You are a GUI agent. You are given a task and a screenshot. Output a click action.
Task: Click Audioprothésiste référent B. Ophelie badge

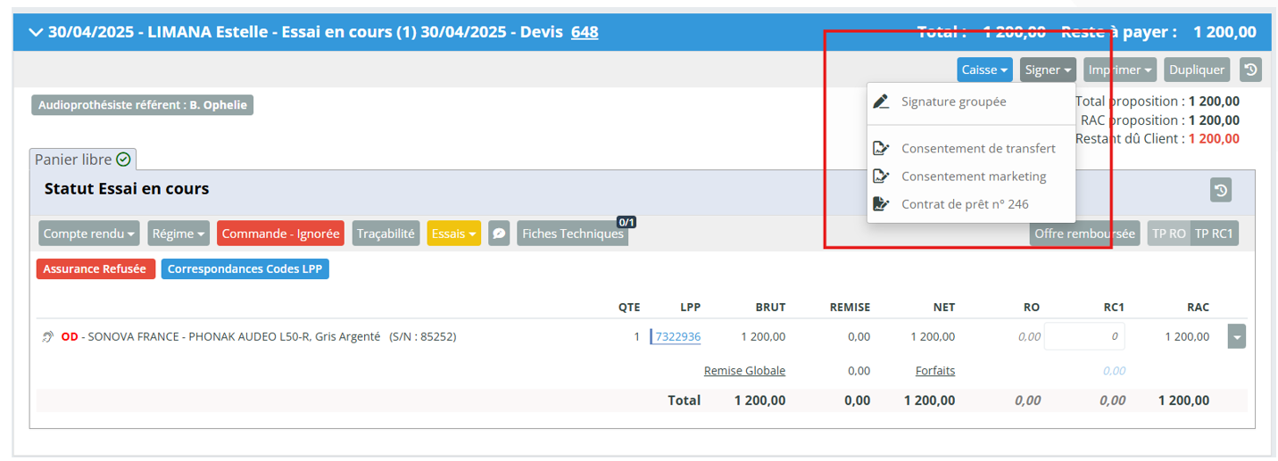[143, 105]
